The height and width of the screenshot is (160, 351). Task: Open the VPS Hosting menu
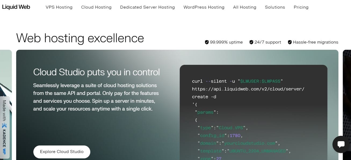click(x=59, y=7)
